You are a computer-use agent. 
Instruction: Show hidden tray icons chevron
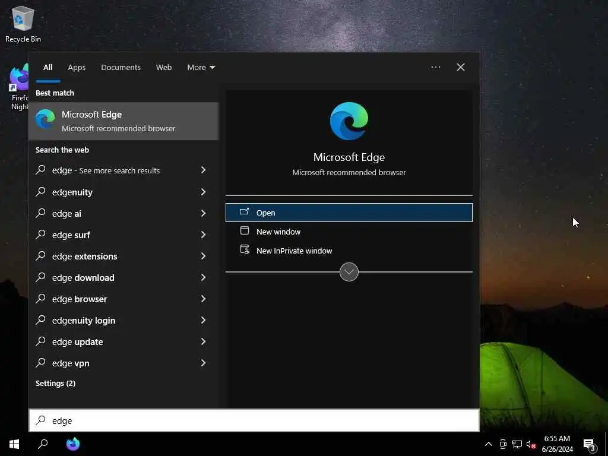coord(489,444)
